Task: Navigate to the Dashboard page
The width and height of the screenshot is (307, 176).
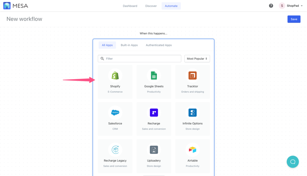Action: pyautogui.click(x=130, y=5)
